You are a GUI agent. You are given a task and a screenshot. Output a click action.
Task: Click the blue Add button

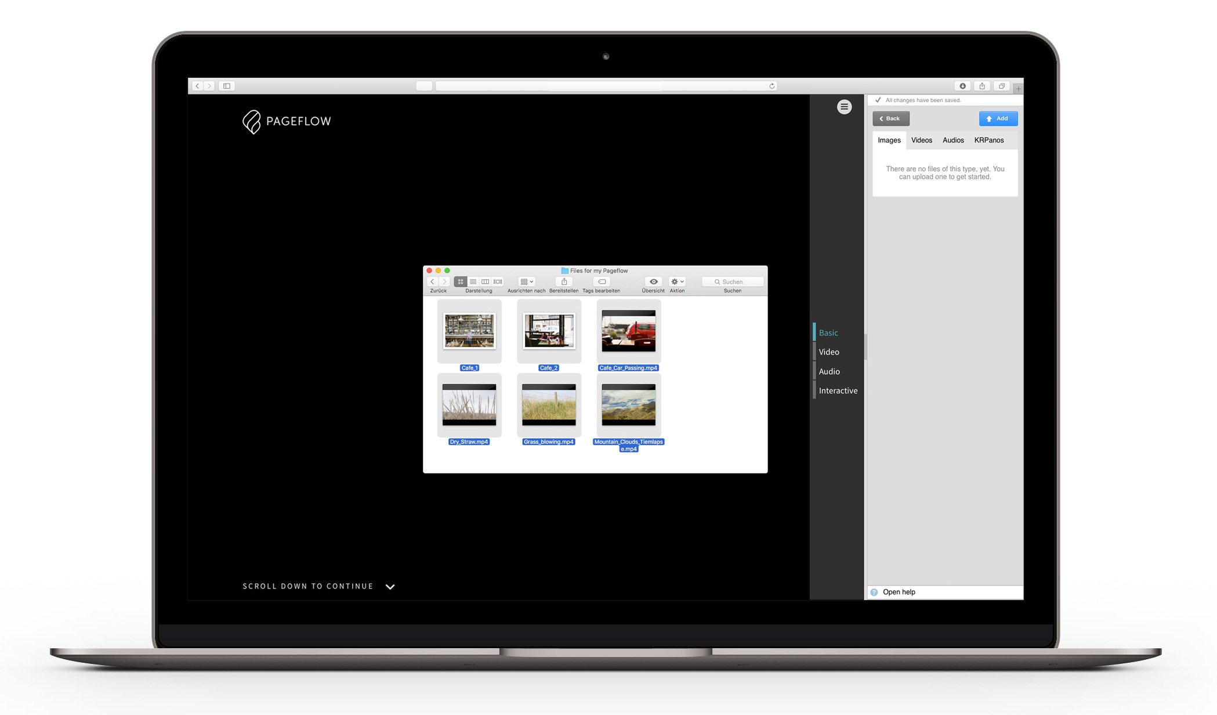click(998, 118)
